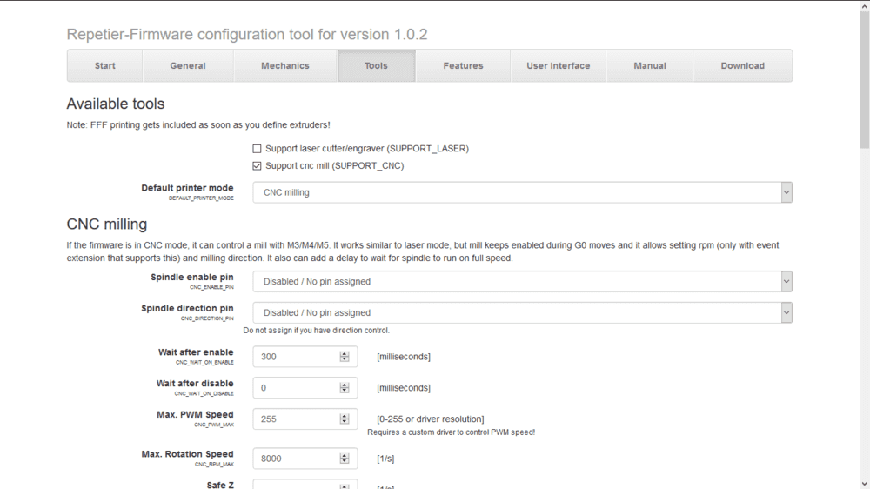Image resolution: width=870 pixels, height=489 pixels.
Task: Go to the Features tab
Action: tap(463, 66)
